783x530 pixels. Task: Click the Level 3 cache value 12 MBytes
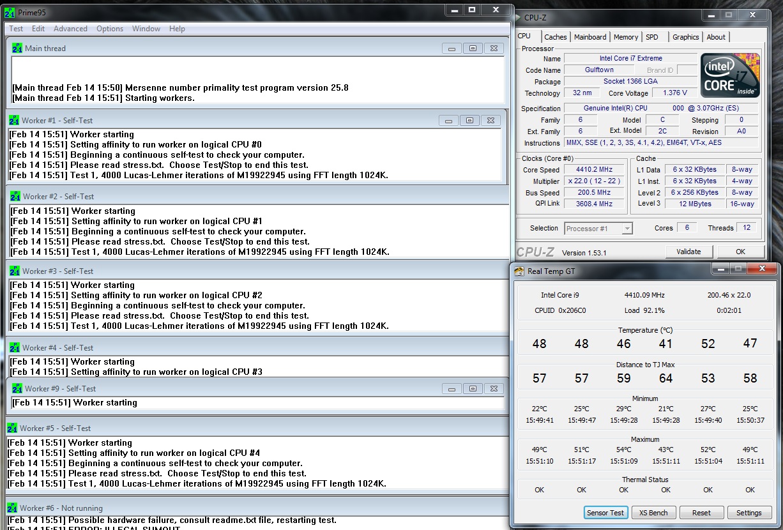(696, 204)
